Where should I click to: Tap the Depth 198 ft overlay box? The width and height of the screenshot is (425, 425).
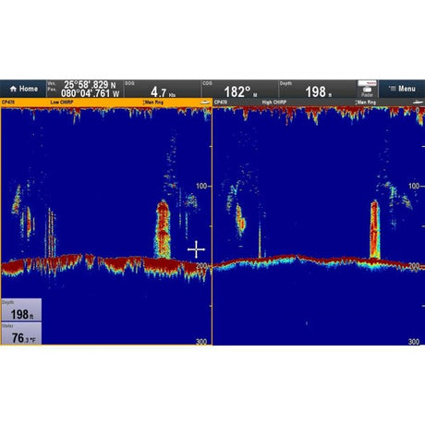21,310
